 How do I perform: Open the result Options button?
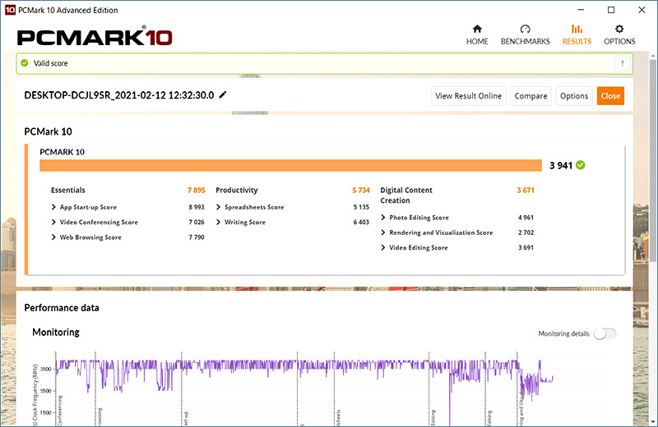pyautogui.click(x=574, y=96)
